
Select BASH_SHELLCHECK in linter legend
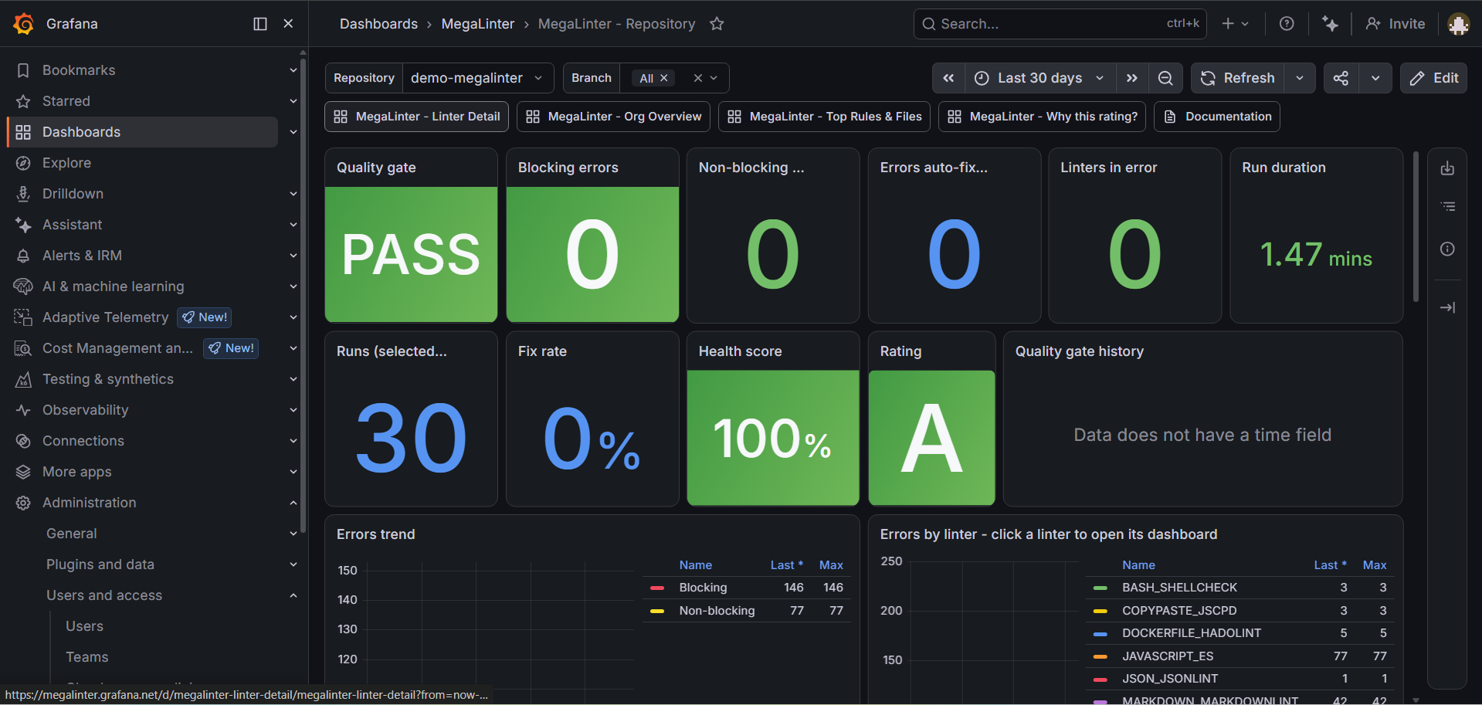point(1179,588)
